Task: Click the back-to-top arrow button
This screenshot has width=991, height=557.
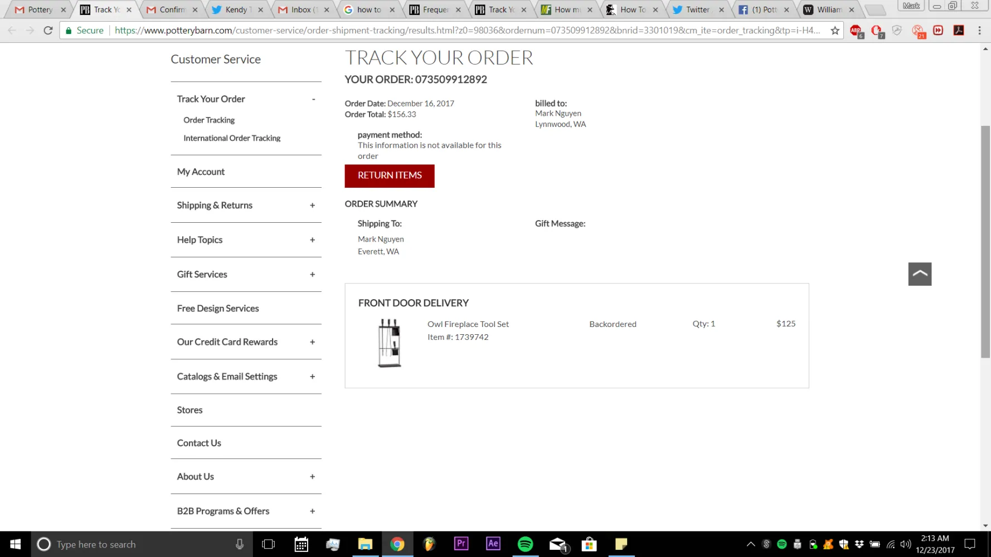Action: [920, 274]
